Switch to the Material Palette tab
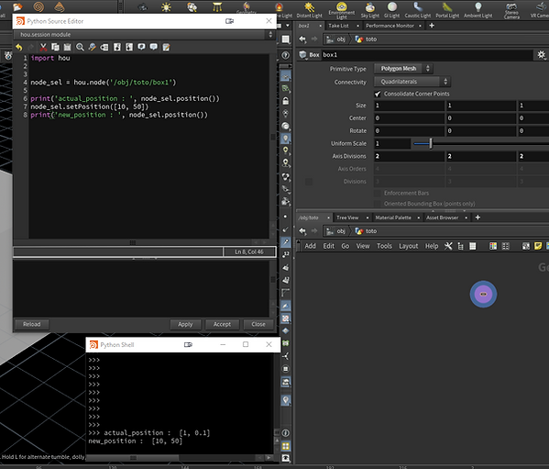 point(393,218)
